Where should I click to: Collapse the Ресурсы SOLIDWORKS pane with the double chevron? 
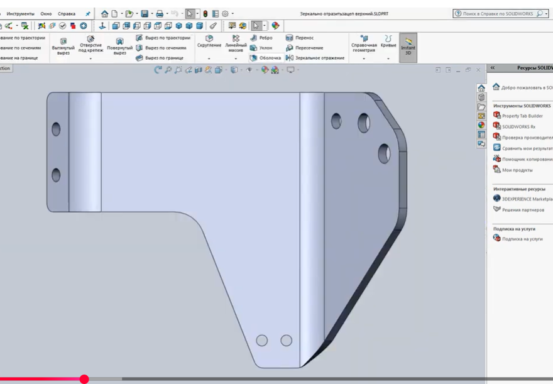tap(493, 68)
